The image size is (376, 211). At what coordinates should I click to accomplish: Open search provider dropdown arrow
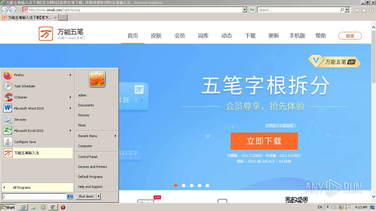[347, 10]
